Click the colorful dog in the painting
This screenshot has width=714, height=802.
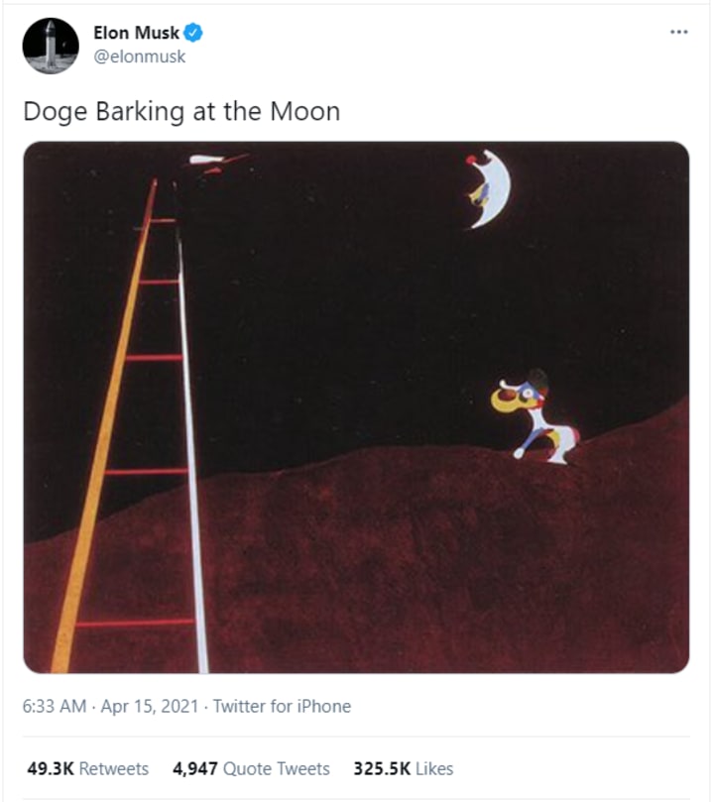click(x=535, y=418)
